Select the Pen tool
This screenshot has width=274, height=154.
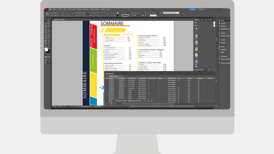coord(45,31)
